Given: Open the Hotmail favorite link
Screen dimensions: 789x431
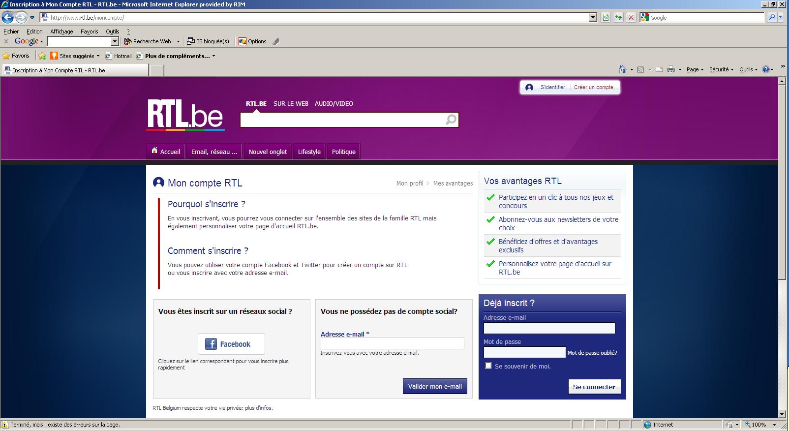Looking at the screenshot, I should click(x=119, y=56).
